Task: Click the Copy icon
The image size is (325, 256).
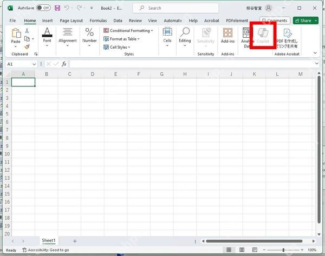Action: click(27, 39)
